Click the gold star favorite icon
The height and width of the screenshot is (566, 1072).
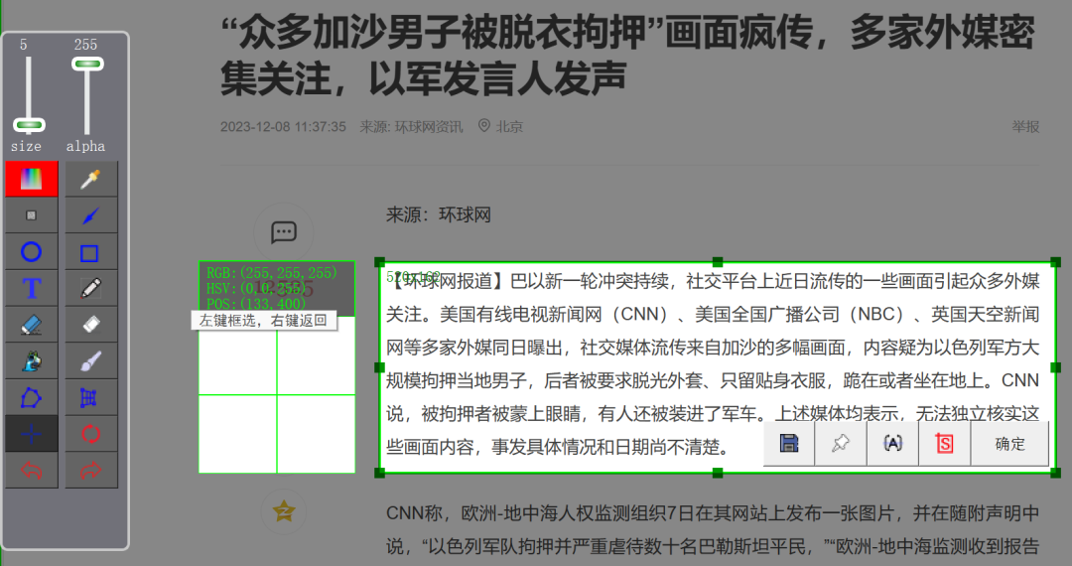click(284, 510)
